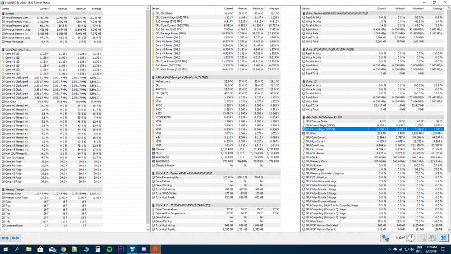Select the "Drive Remaining Life" row
Image resolution: width=451 pixels, height=254 pixels.
coord(216,177)
